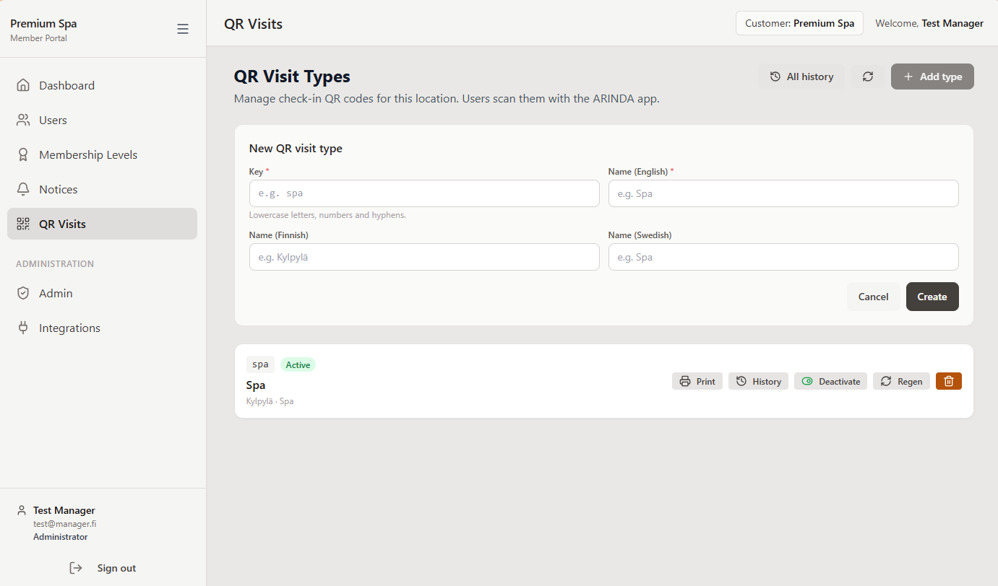Screen dimensions: 998x586
Task: Open Integrations via the plug icon
Action: (x=24, y=328)
